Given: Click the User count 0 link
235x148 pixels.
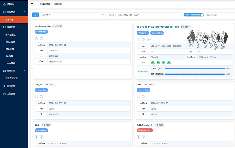Looking at the screenshot, I should pyautogui.click(x=152, y=52).
